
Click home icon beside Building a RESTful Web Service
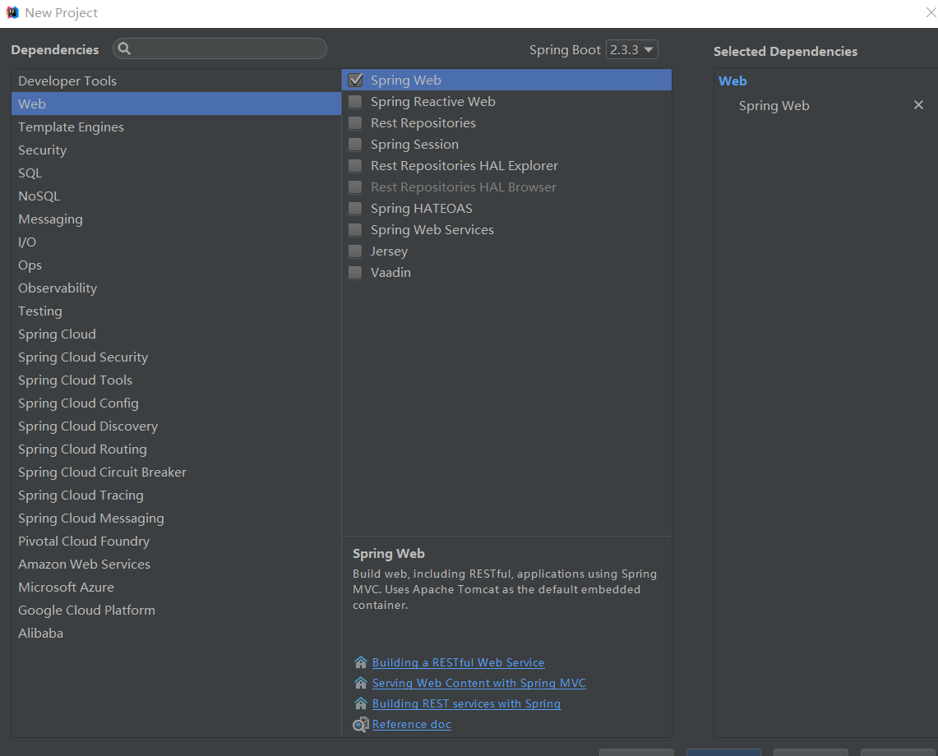click(x=361, y=662)
